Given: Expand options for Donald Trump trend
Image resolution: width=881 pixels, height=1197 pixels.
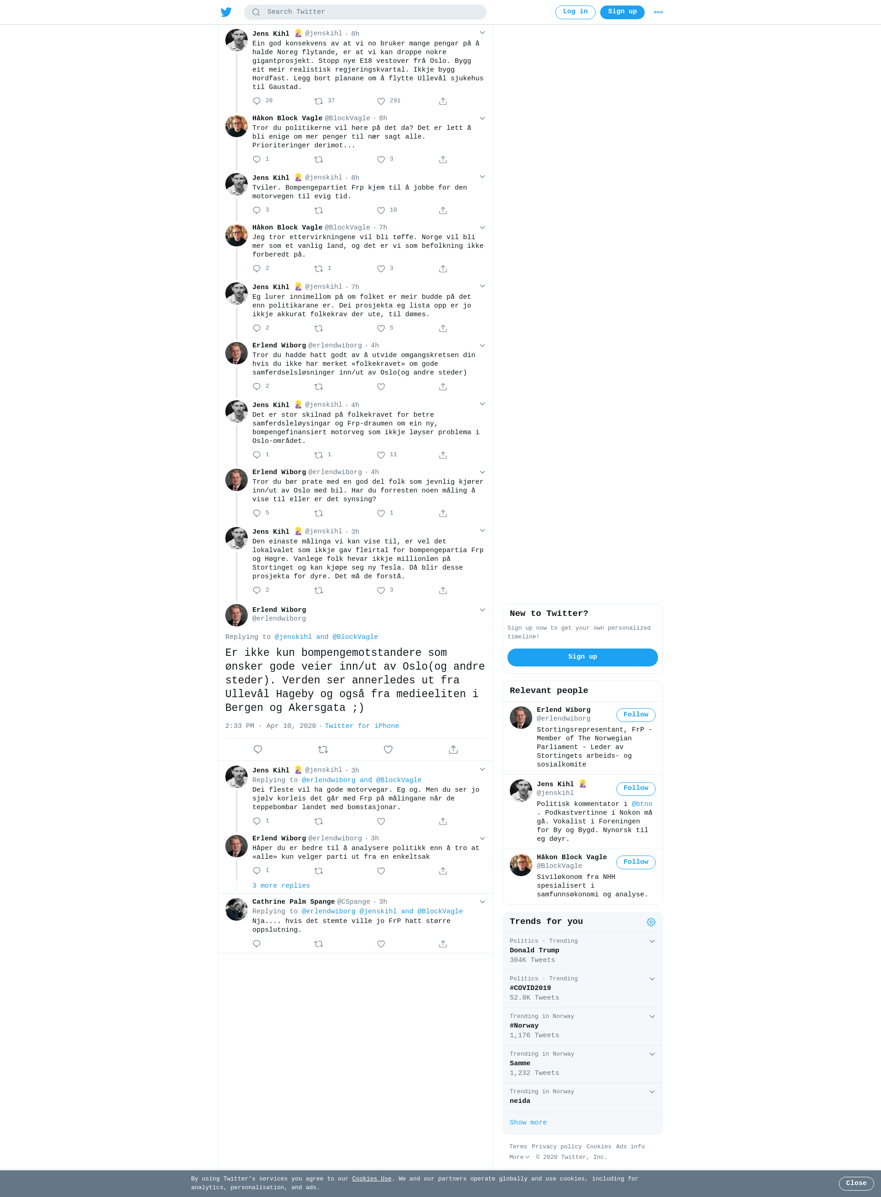Looking at the screenshot, I should (652, 941).
